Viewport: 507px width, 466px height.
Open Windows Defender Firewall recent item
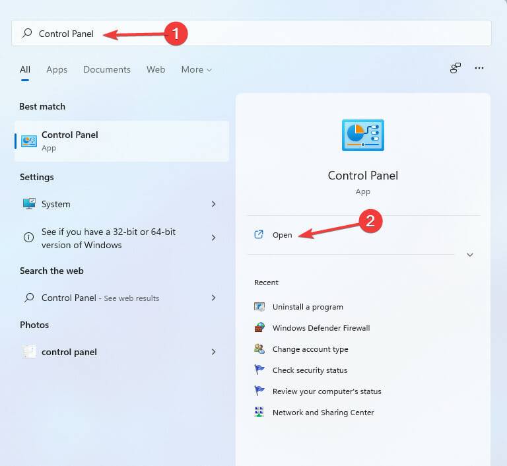(321, 328)
